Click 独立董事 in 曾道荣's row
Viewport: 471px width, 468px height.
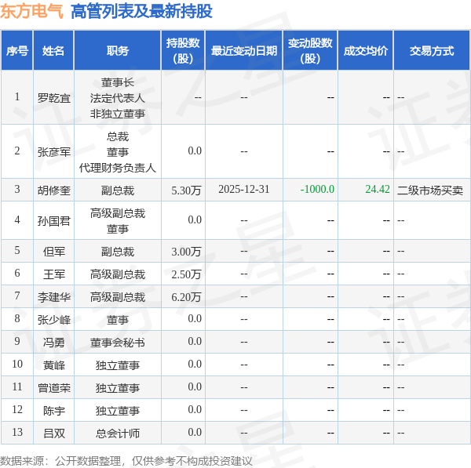coord(118,388)
